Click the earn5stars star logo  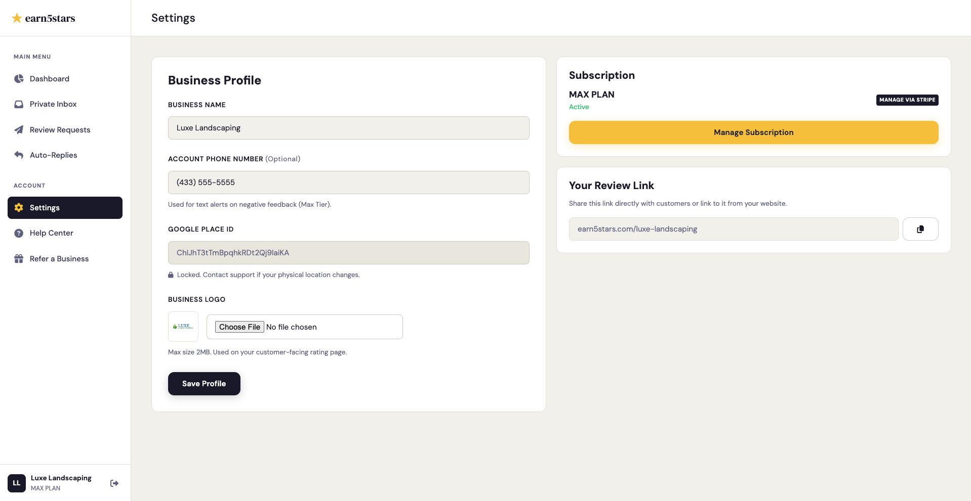pyautogui.click(x=17, y=18)
